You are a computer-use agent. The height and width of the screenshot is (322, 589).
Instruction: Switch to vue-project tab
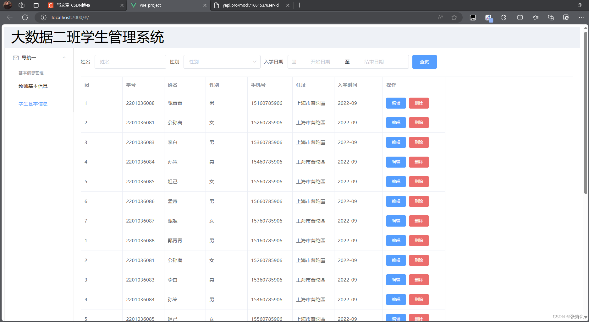(168, 5)
